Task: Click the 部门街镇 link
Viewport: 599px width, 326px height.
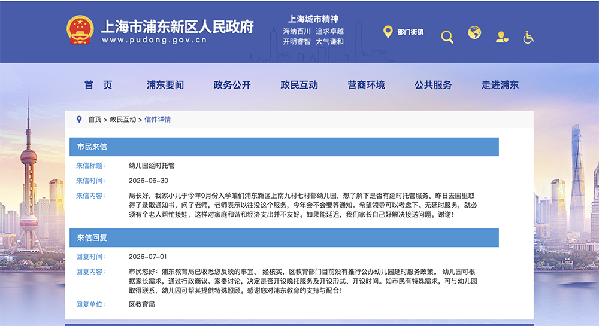Action: (x=410, y=32)
